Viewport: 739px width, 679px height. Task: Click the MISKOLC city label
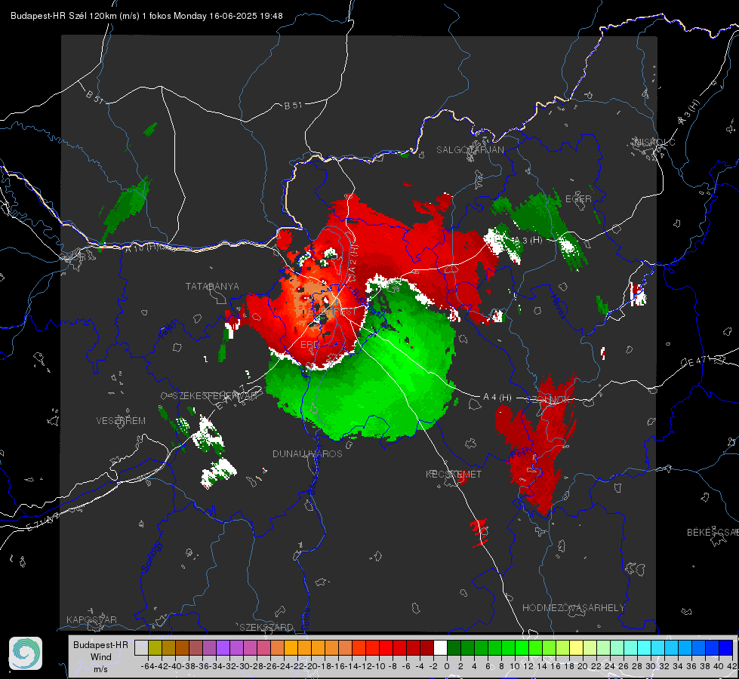pyautogui.click(x=654, y=142)
